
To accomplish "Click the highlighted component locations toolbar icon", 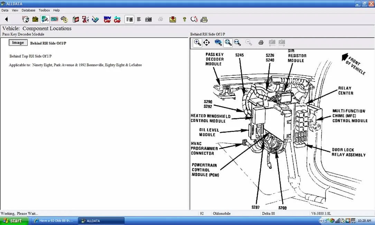I will tap(45, 19).
